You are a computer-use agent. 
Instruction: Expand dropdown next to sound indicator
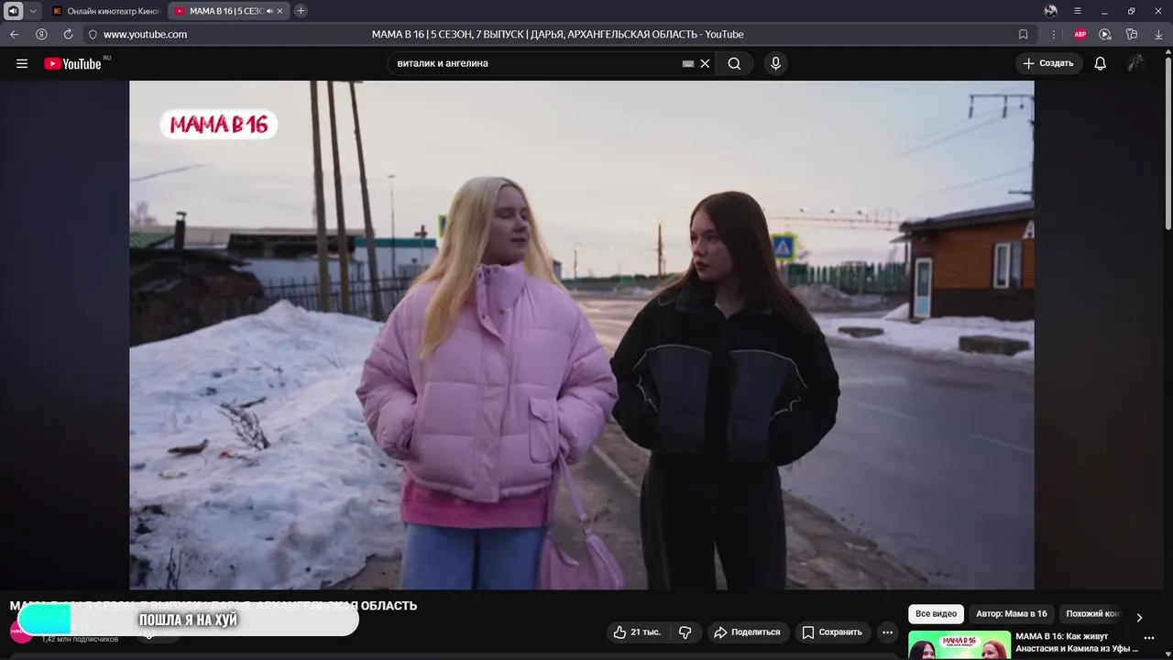(34, 11)
